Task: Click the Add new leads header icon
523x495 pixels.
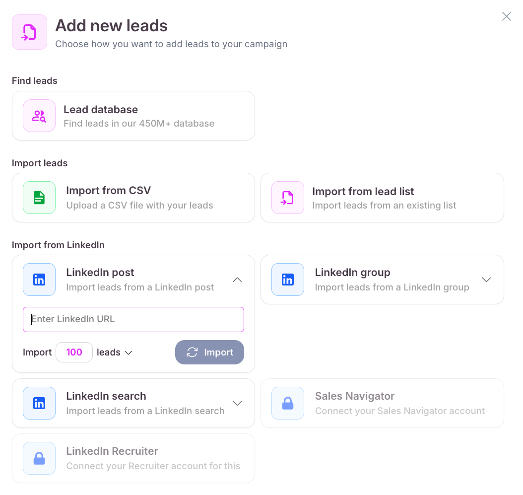Action: tap(29, 32)
